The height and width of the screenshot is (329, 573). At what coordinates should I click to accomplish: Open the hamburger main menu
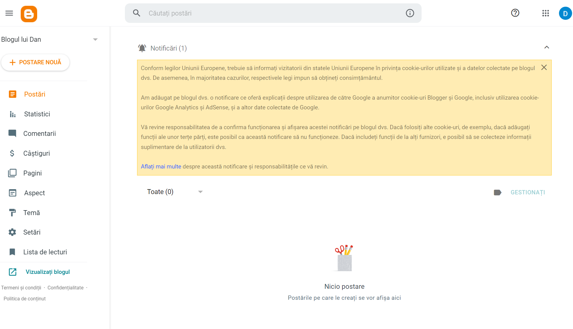(9, 13)
